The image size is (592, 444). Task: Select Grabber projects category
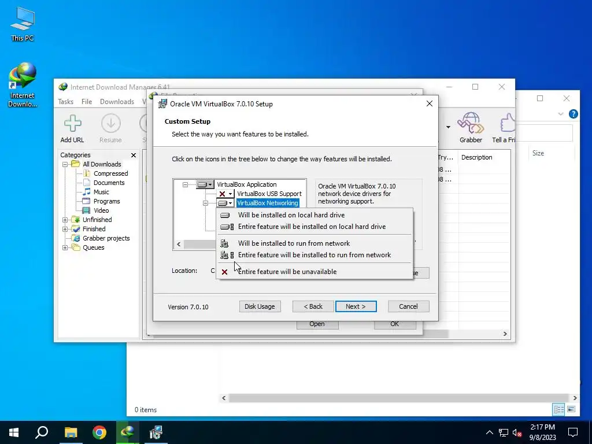click(x=106, y=238)
